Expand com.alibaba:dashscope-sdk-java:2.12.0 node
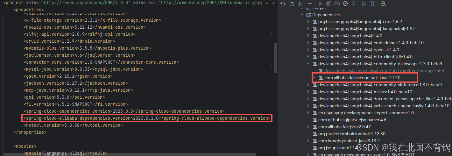452x156 pixels. [314, 78]
